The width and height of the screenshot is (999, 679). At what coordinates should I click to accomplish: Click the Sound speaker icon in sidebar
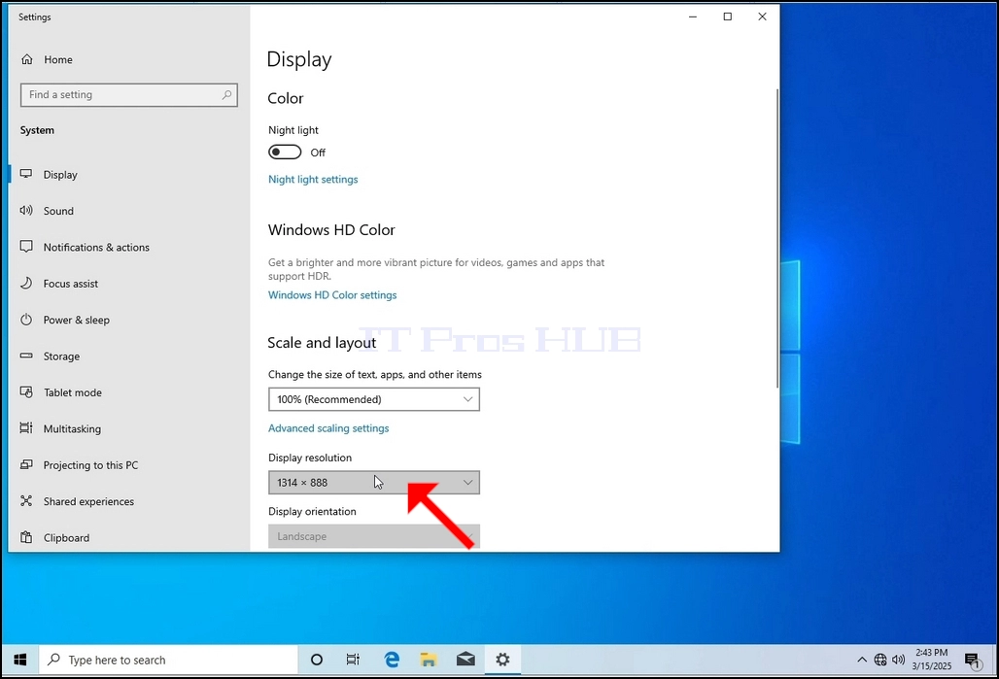26,210
